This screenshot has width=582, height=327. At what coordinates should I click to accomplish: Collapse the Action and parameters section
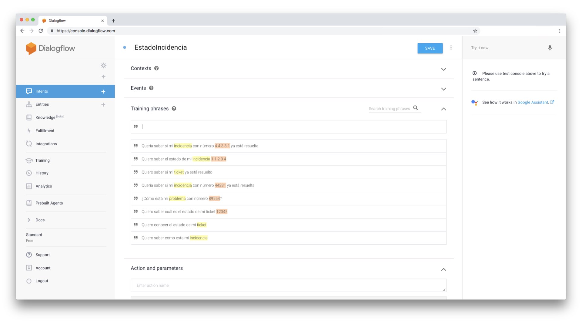[x=443, y=269]
